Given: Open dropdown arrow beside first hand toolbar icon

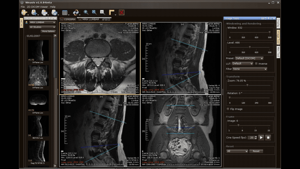Looking at the screenshot, I should pyautogui.click(x=28, y=14).
